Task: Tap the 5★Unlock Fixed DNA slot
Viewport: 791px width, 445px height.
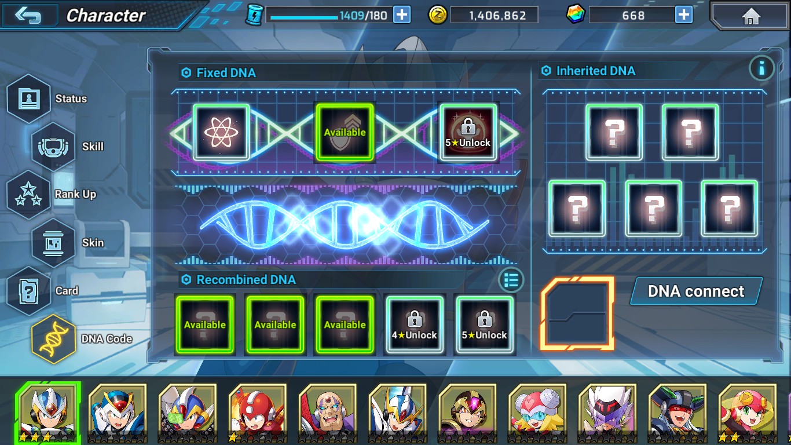Action: 468,133
